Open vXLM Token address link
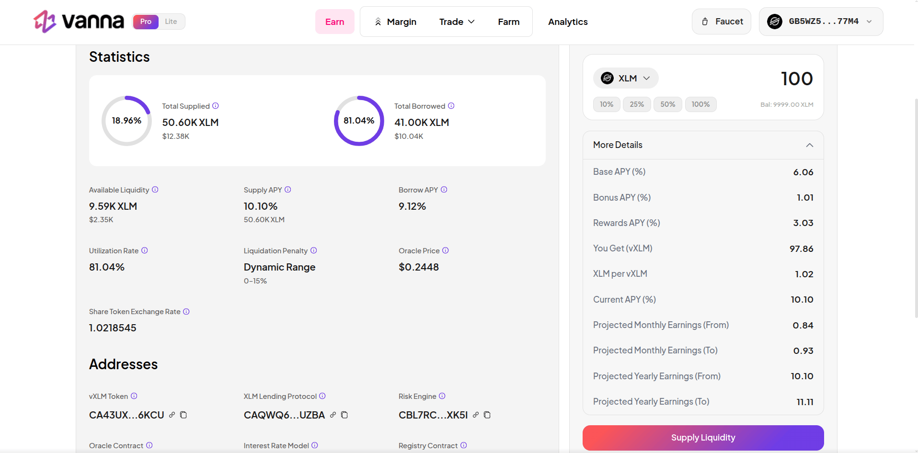The width and height of the screenshot is (918, 453). coord(172,415)
